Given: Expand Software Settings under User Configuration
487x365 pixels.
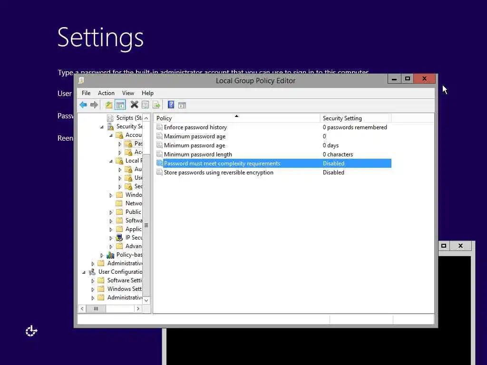Looking at the screenshot, I should pos(93,281).
